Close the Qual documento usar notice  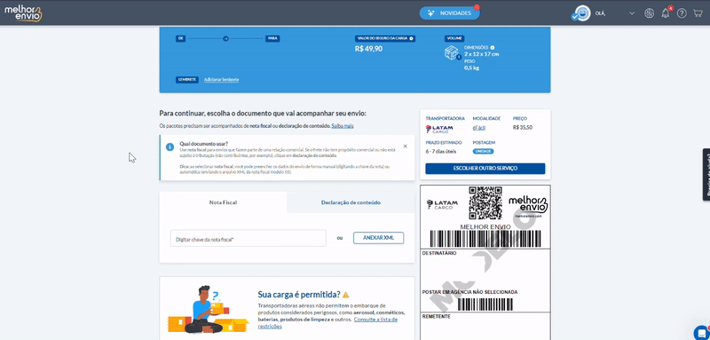[x=405, y=146]
